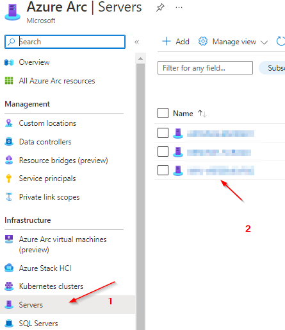Open the first blurred server name link
Viewport: 285px width, 330px height.
(x=220, y=134)
